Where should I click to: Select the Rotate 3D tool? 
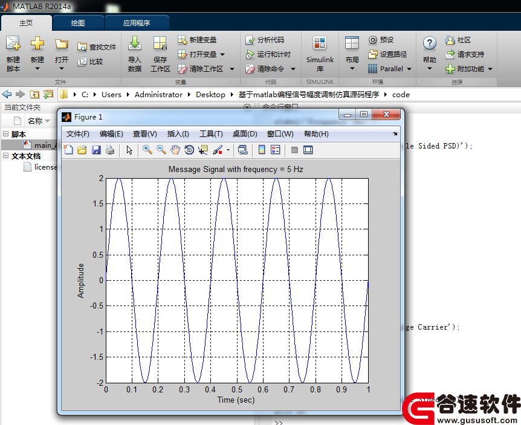coord(189,150)
